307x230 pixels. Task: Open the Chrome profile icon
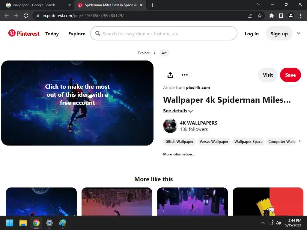pos(291,16)
